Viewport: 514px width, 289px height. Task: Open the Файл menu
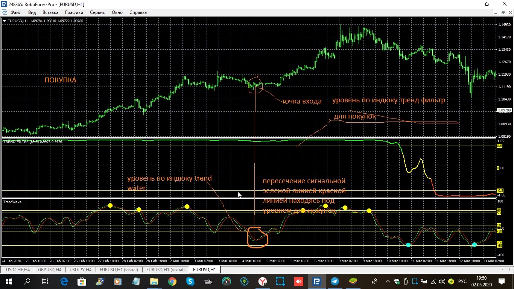click(16, 12)
